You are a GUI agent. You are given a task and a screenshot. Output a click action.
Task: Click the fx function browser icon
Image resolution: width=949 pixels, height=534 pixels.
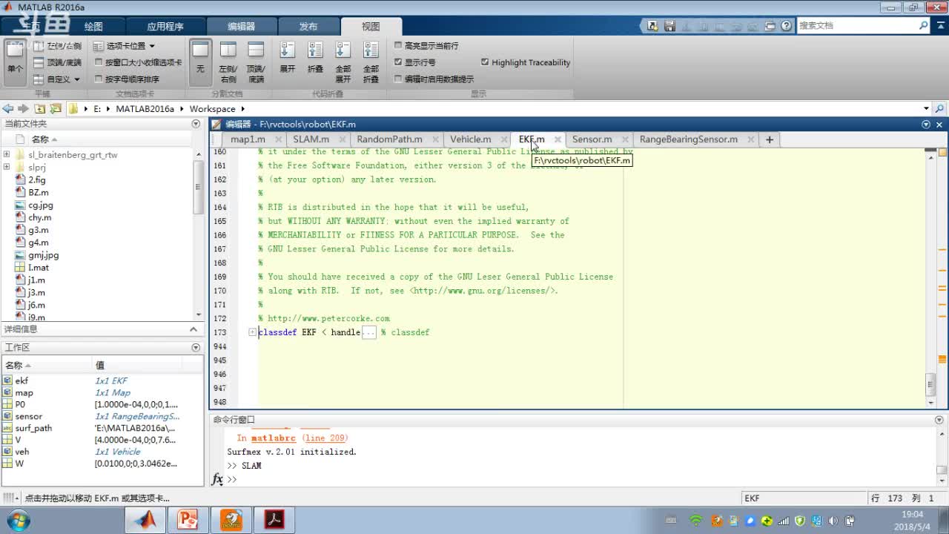(217, 479)
